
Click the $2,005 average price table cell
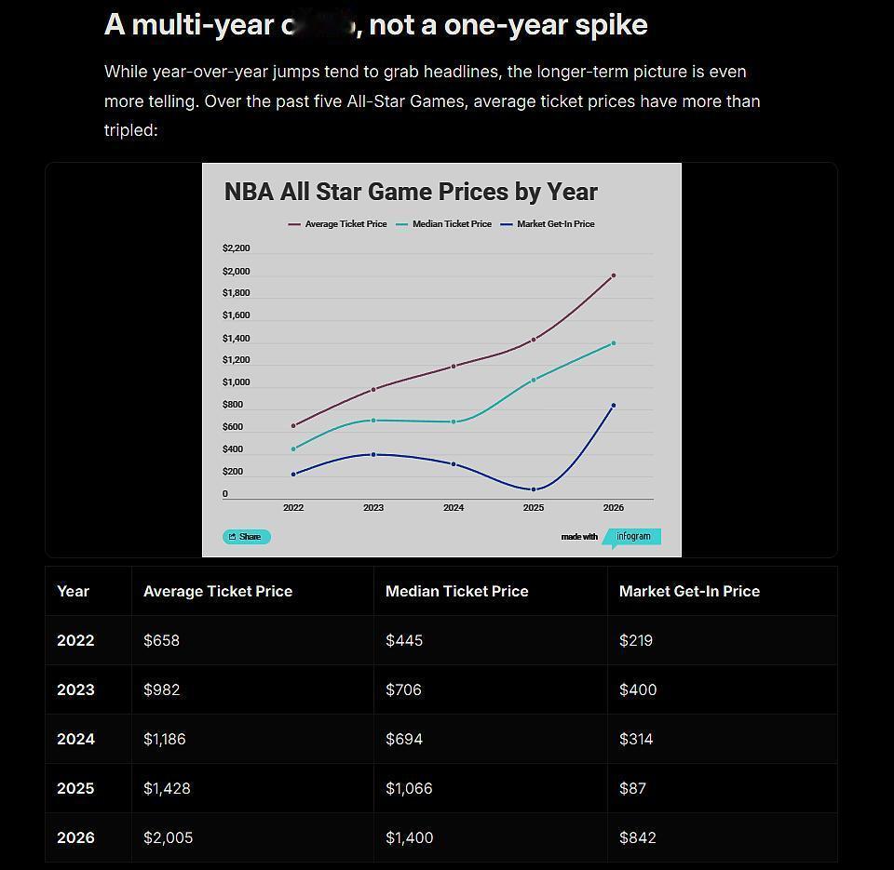point(169,837)
